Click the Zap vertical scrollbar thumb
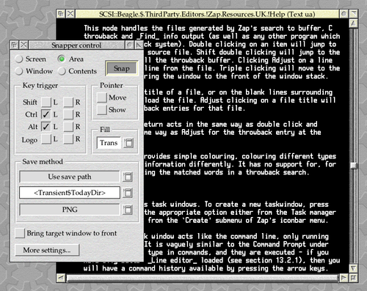This screenshot has width=367, height=291. pos(354,166)
